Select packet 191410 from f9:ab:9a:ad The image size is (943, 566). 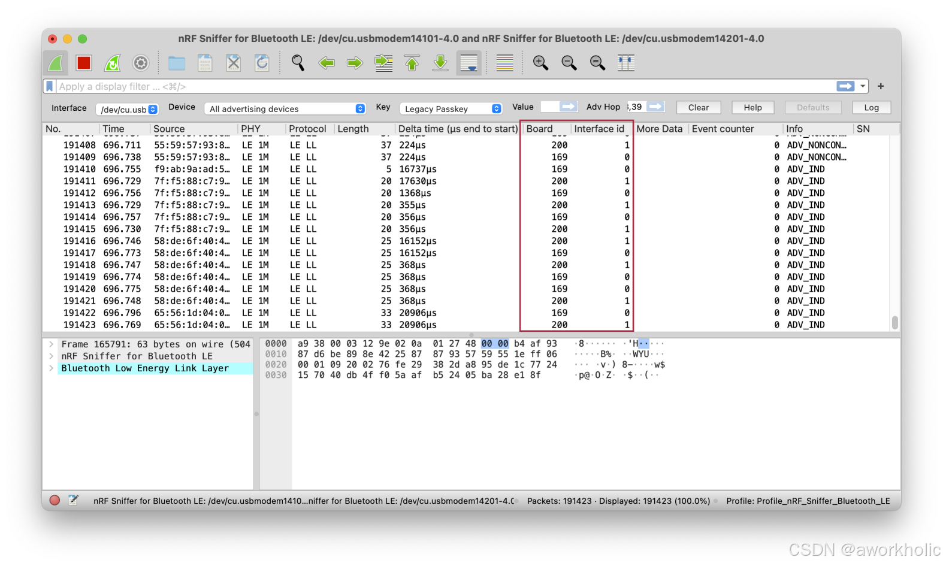466,170
